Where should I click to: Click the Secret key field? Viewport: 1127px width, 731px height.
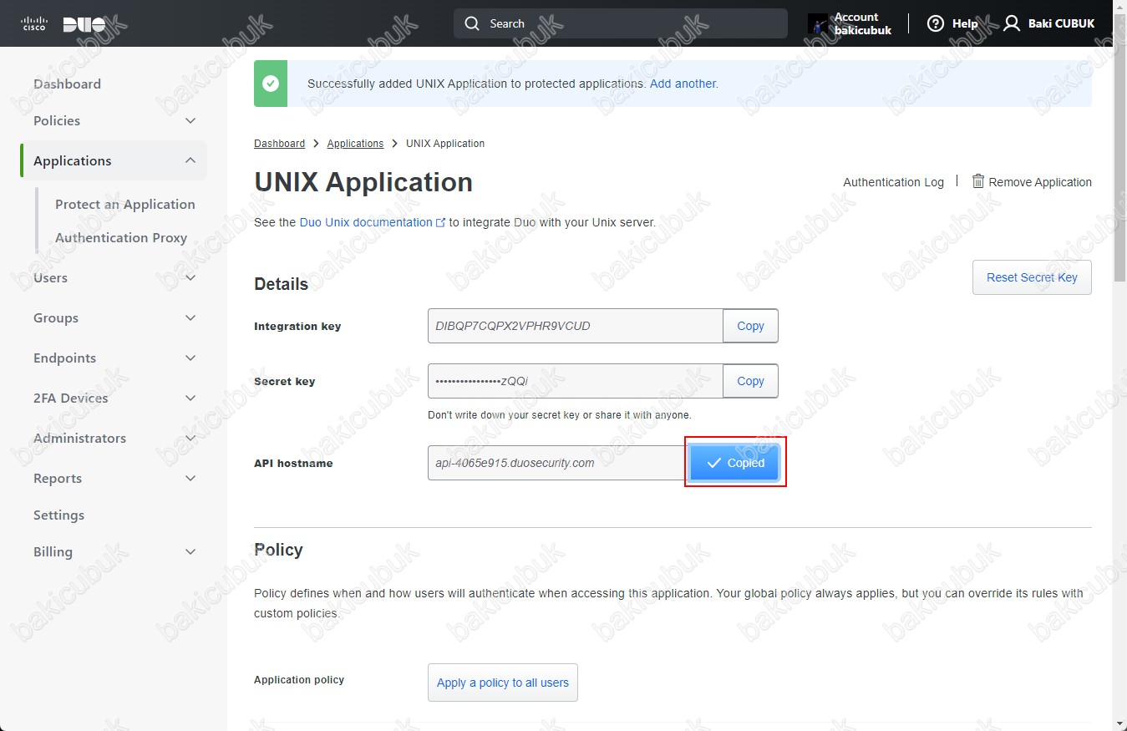pos(576,381)
